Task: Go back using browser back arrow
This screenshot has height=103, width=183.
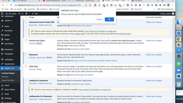Action: pos(3,5)
